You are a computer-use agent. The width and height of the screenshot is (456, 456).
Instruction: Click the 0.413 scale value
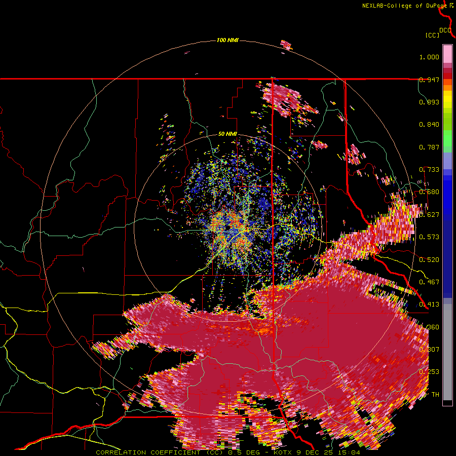click(429, 305)
